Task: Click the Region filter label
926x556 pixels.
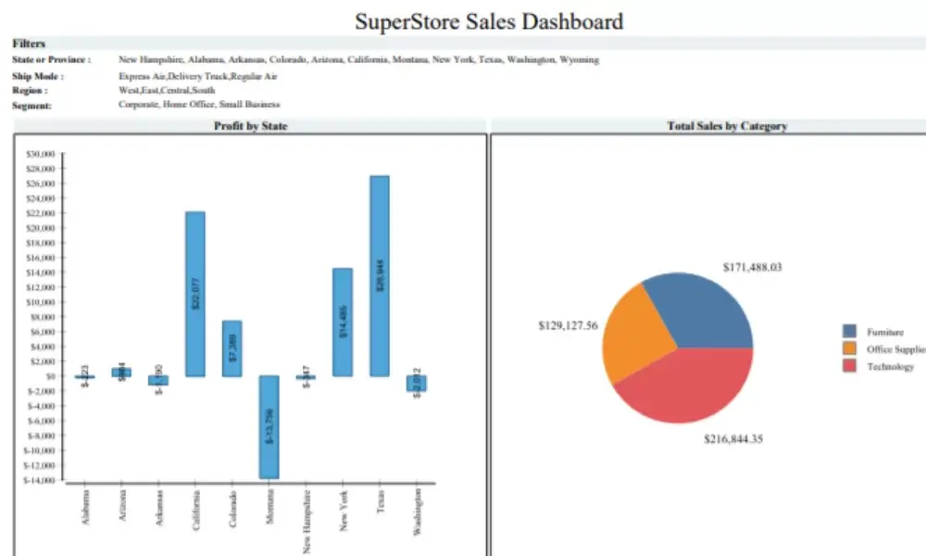Action: coord(31,91)
